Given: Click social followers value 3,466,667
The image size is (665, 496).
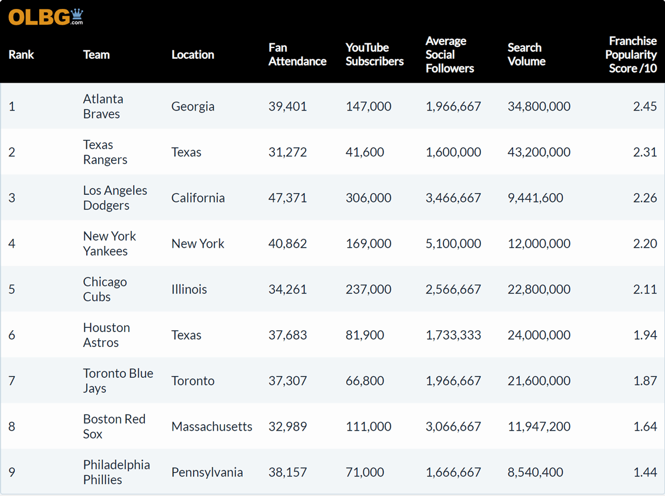Looking at the screenshot, I should (x=454, y=198).
